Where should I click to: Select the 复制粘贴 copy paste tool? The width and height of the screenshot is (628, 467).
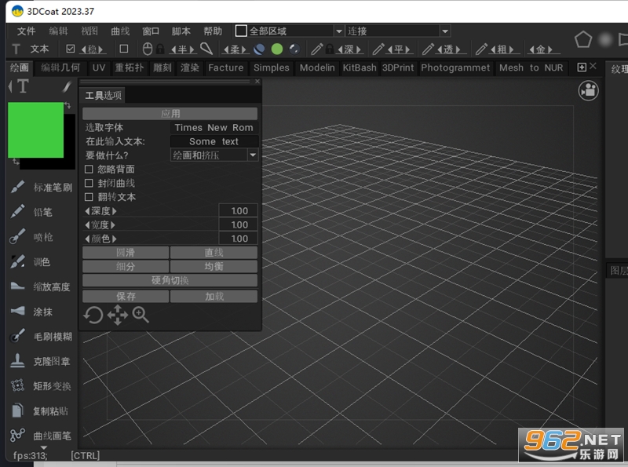click(39, 411)
